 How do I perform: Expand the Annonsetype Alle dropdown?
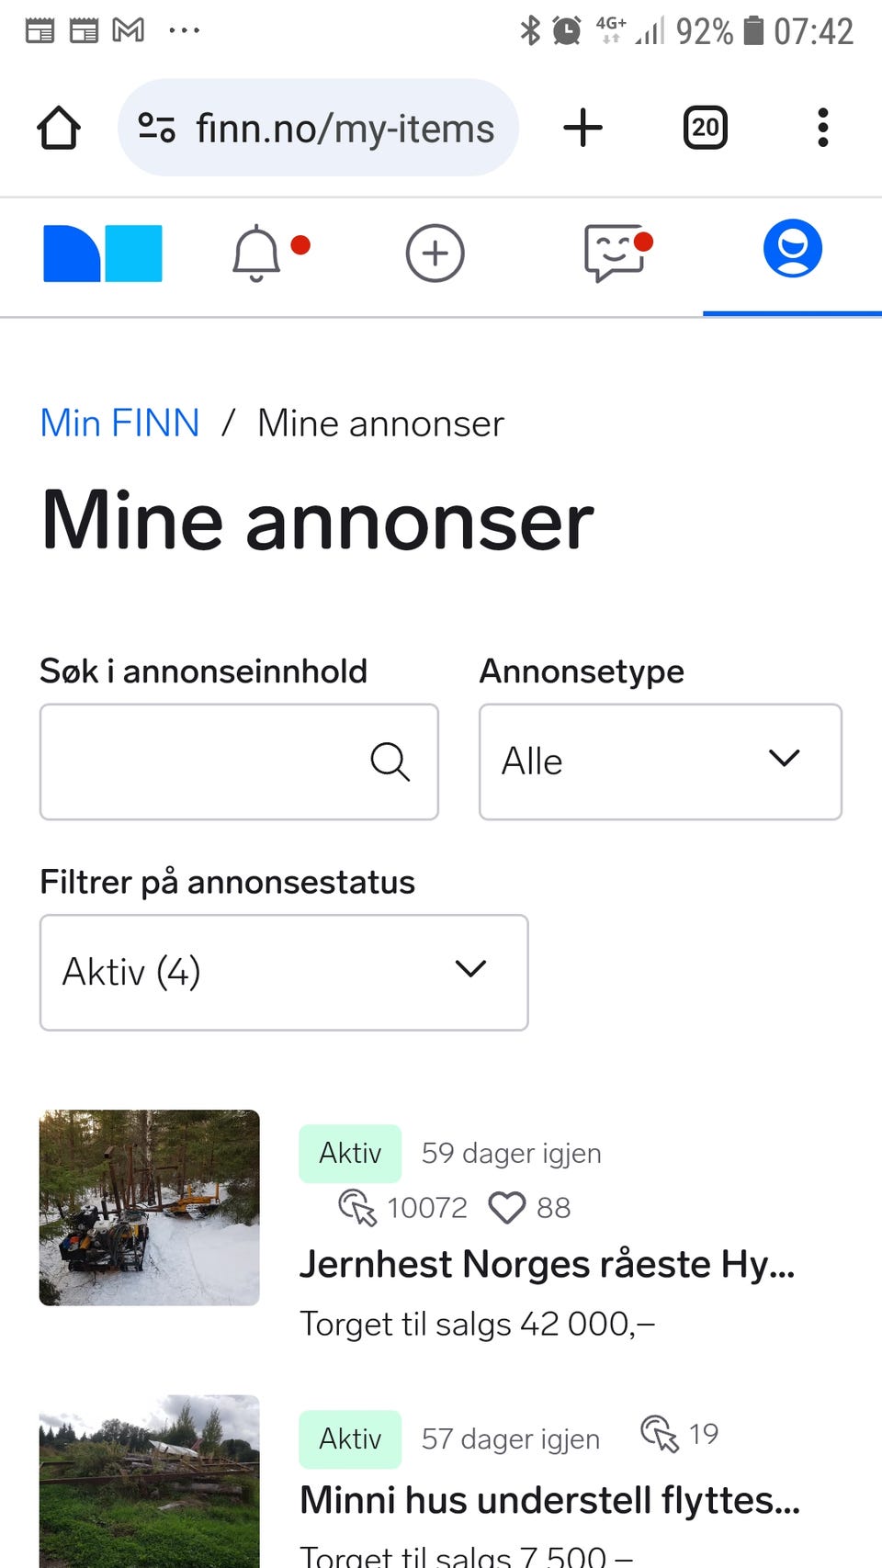(x=661, y=761)
